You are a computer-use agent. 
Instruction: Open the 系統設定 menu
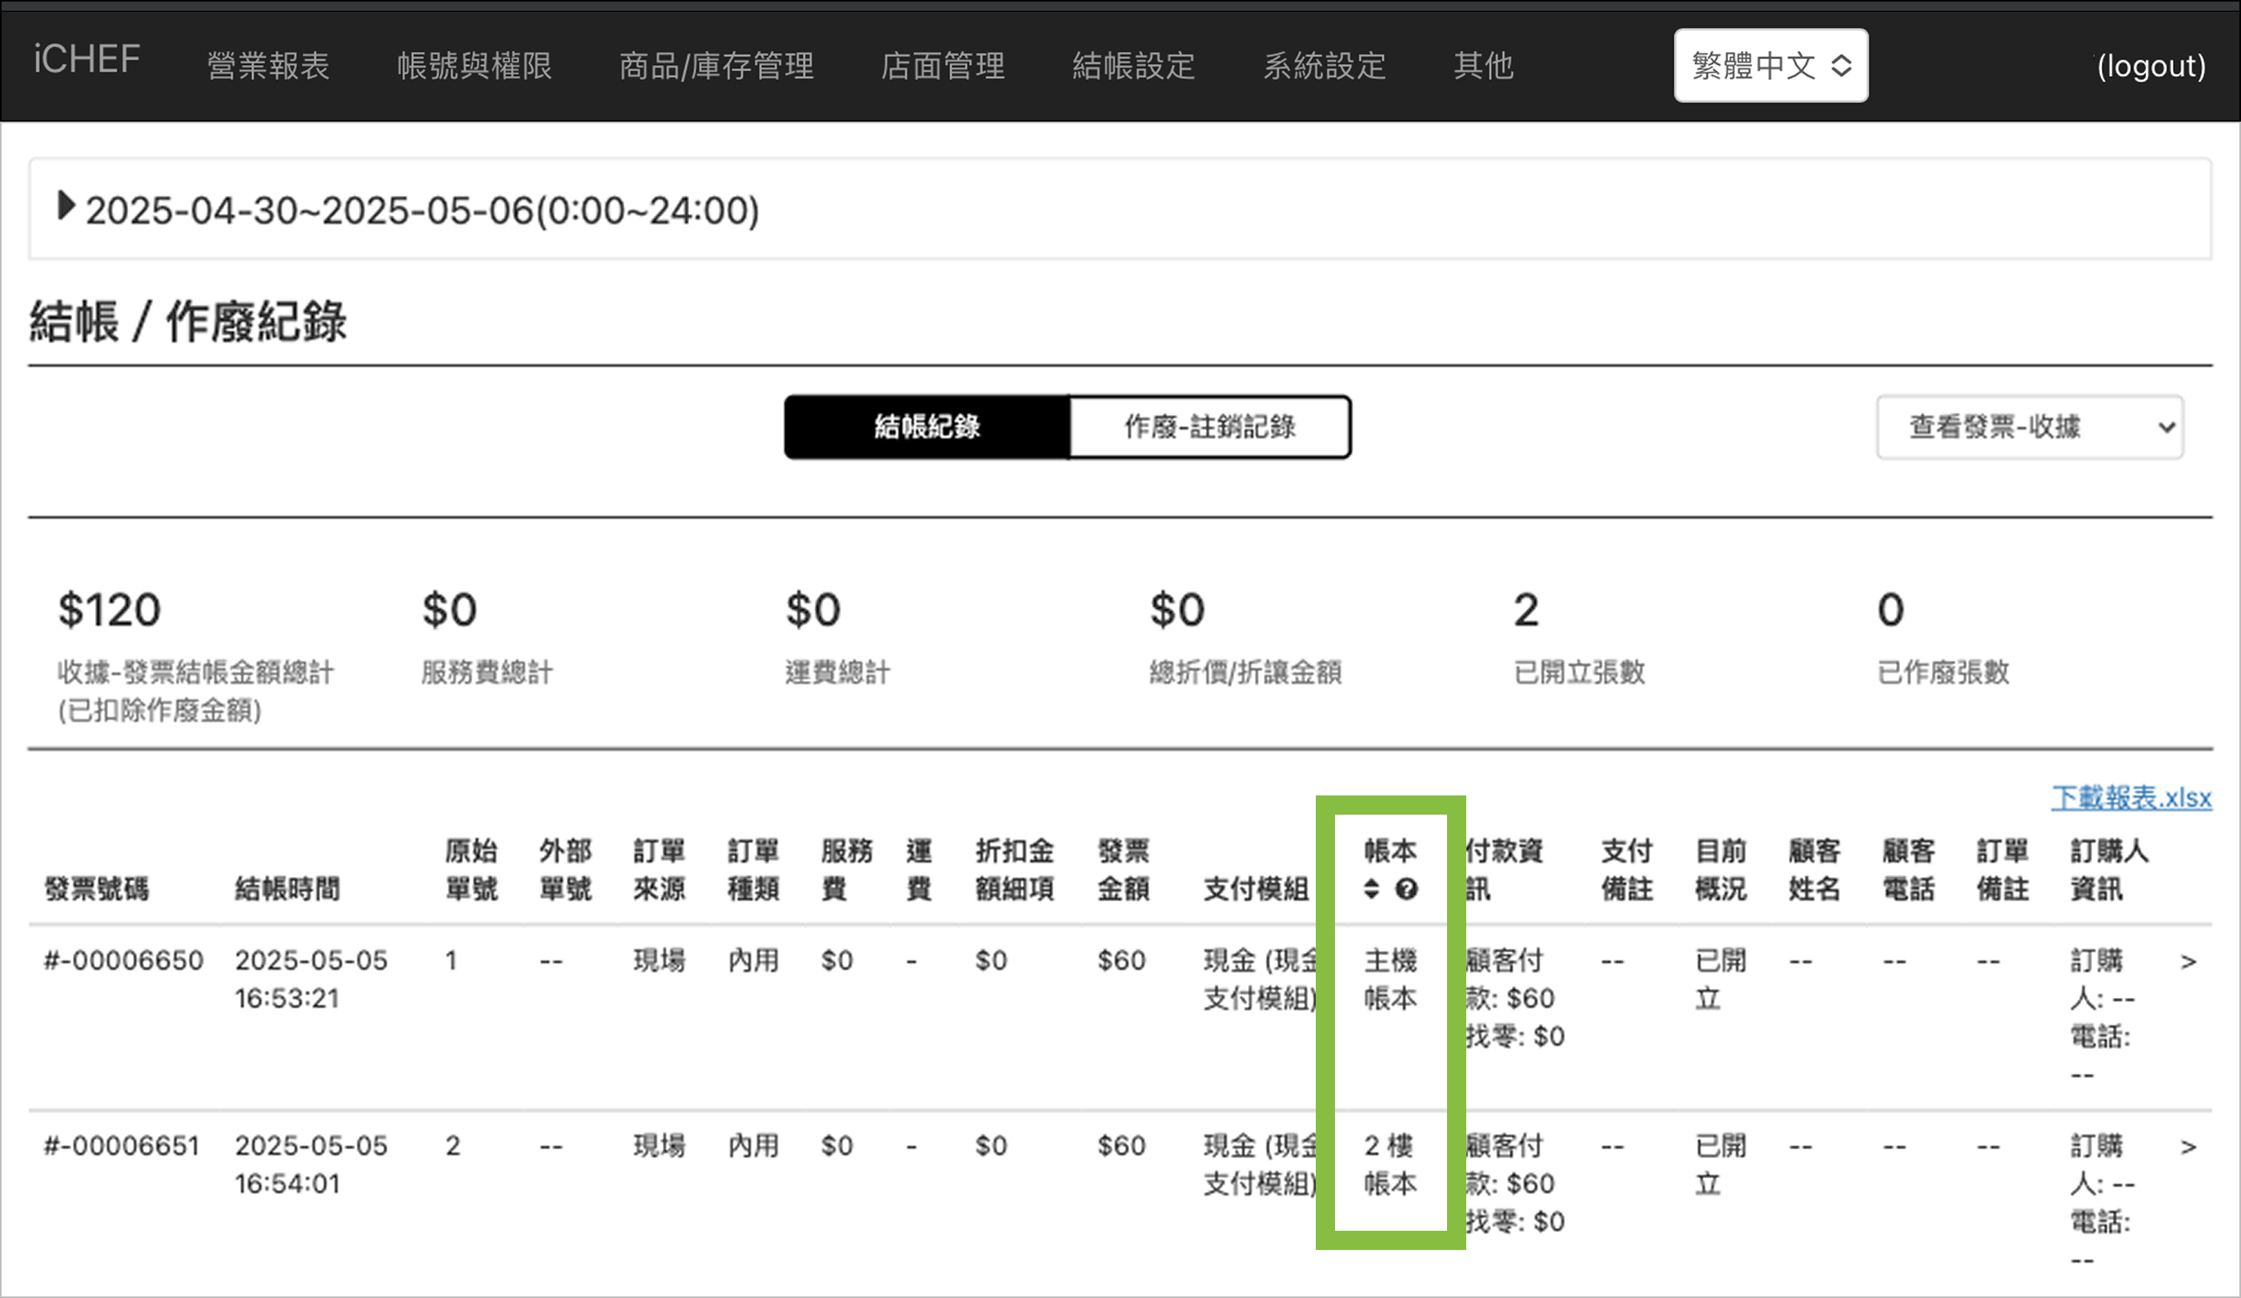(x=1324, y=66)
